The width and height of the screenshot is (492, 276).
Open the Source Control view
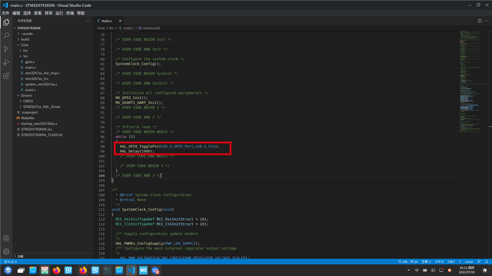6,49
